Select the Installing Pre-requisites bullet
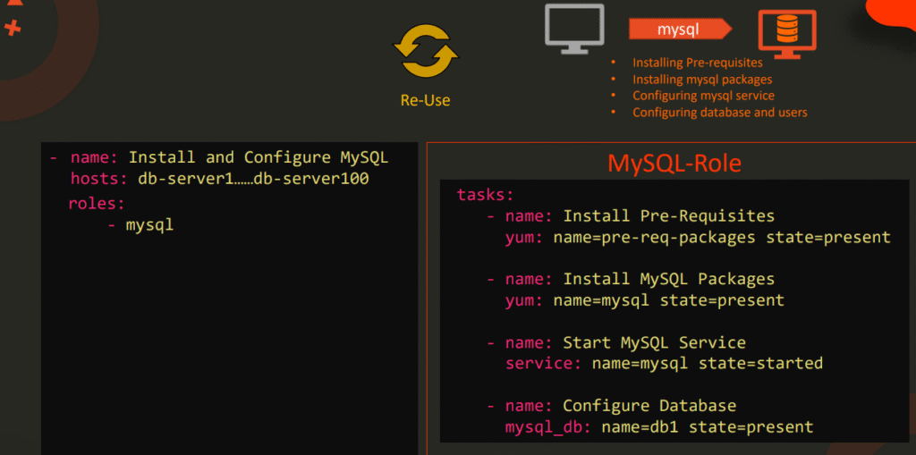This screenshot has width=916, height=455. [697, 63]
